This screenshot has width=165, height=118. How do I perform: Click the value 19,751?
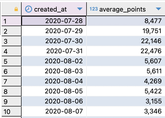point(152,31)
